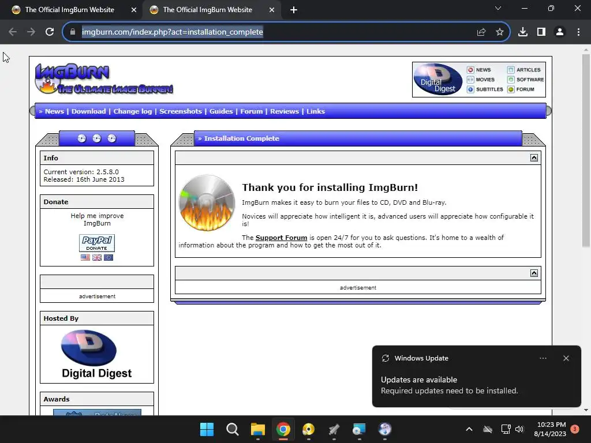Open File Explorer from taskbar
Image resolution: width=591 pixels, height=443 pixels.
click(x=258, y=429)
